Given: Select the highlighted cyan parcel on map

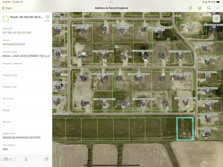Looking at the screenshot, I should pyautogui.click(x=185, y=129).
